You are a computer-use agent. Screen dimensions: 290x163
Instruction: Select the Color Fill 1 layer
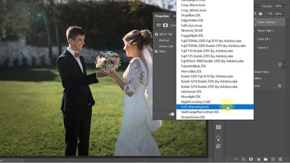270,39
